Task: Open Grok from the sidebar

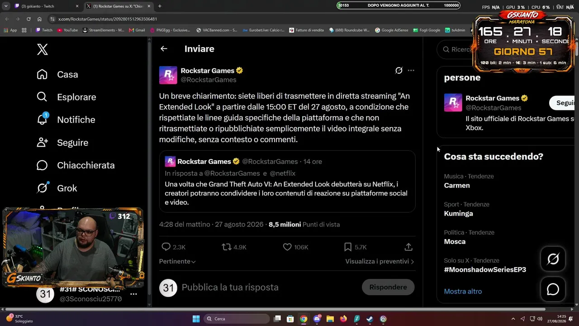Action: pyautogui.click(x=57, y=188)
